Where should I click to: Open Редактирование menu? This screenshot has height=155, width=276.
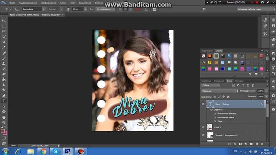pyautogui.click(x=28, y=3)
